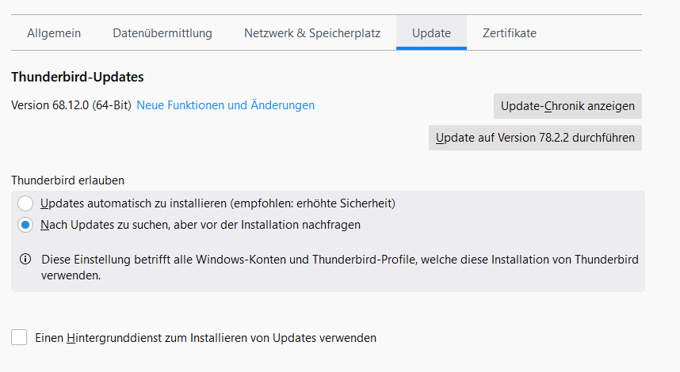Click the Thunderbird-Updates section heading
The image size is (680, 372).
(x=77, y=78)
